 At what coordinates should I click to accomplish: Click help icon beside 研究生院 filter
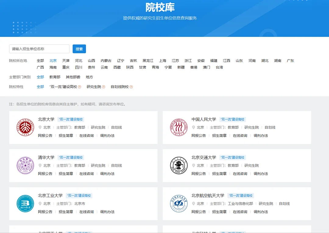(x=104, y=87)
